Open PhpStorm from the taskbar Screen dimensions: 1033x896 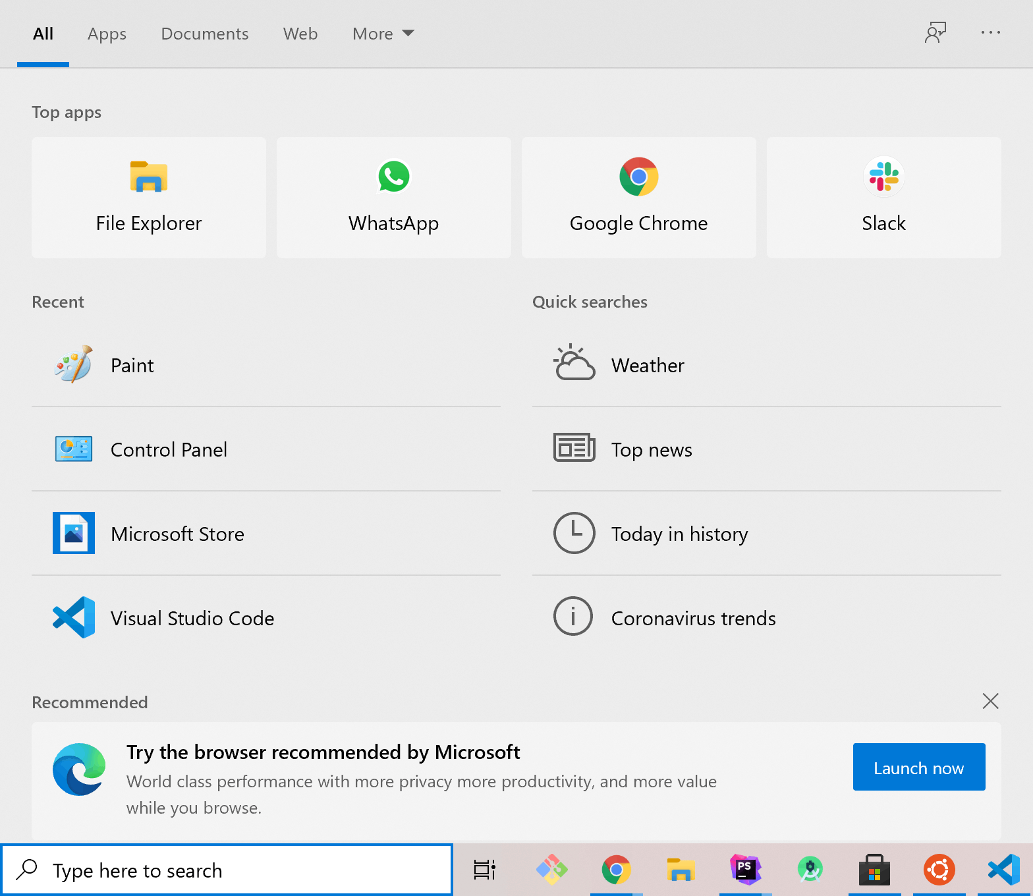746,869
